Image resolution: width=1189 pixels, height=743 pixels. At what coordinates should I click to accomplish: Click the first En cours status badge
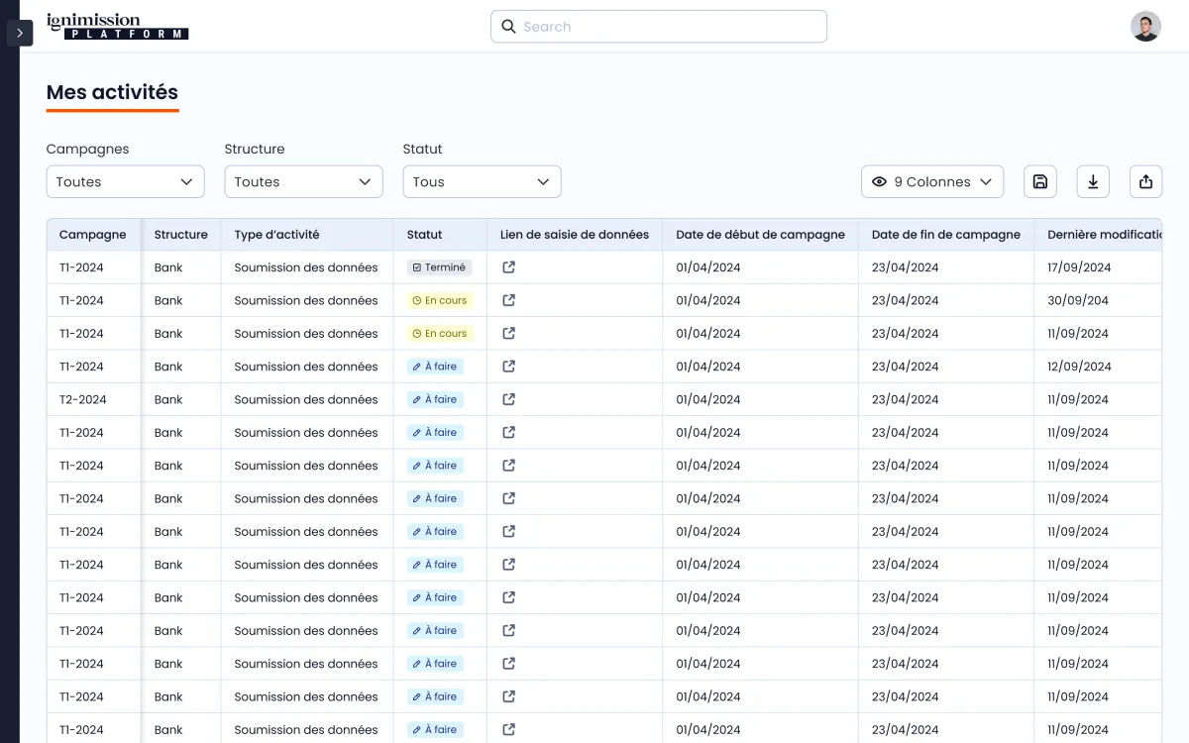[440, 300]
